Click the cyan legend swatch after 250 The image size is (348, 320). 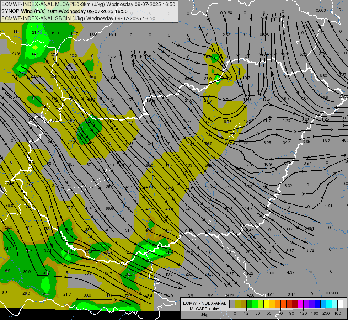[x=329, y=304]
